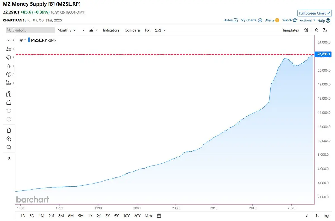The height and width of the screenshot is (221, 335).
Task: Toggle the lock drawings icon
Action: point(9,102)
